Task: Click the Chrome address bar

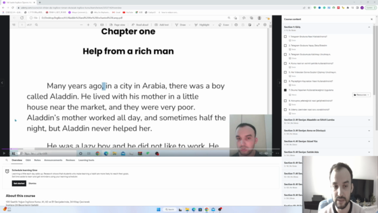Action: coord(159,8)
